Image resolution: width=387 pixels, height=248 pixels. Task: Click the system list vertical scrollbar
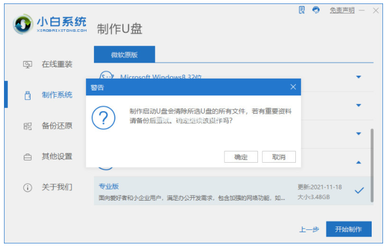(x=372, y=164)
